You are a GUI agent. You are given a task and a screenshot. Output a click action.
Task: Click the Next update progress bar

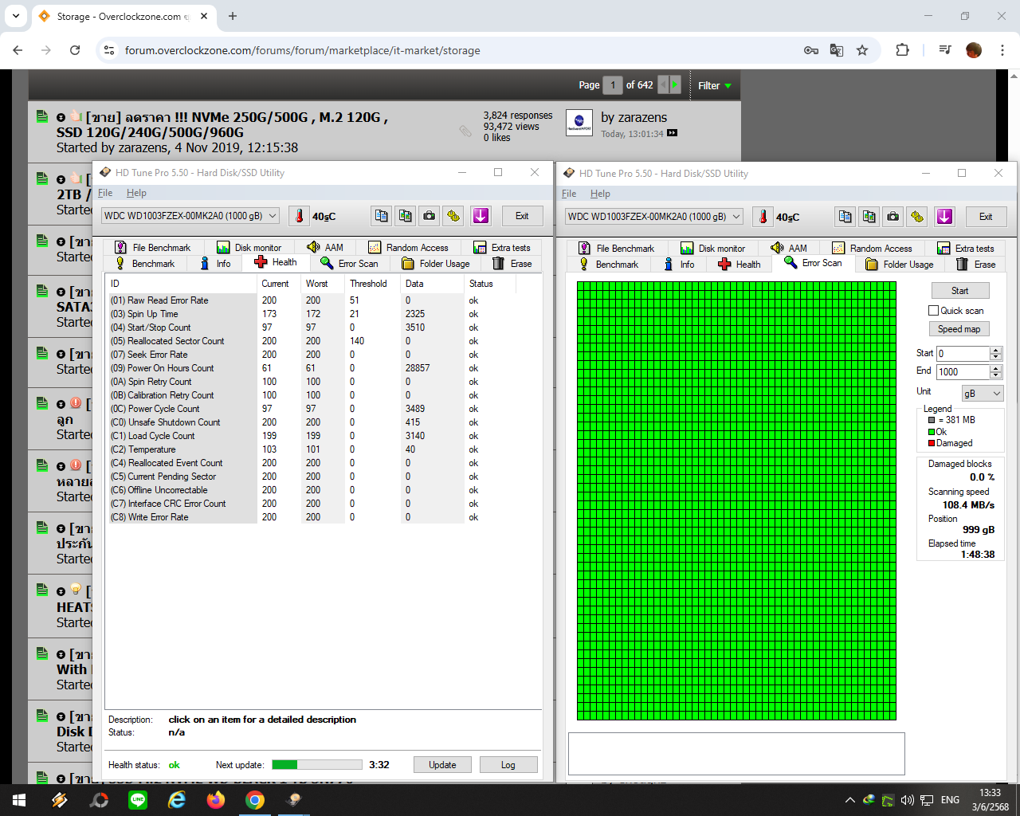(316, 765)
